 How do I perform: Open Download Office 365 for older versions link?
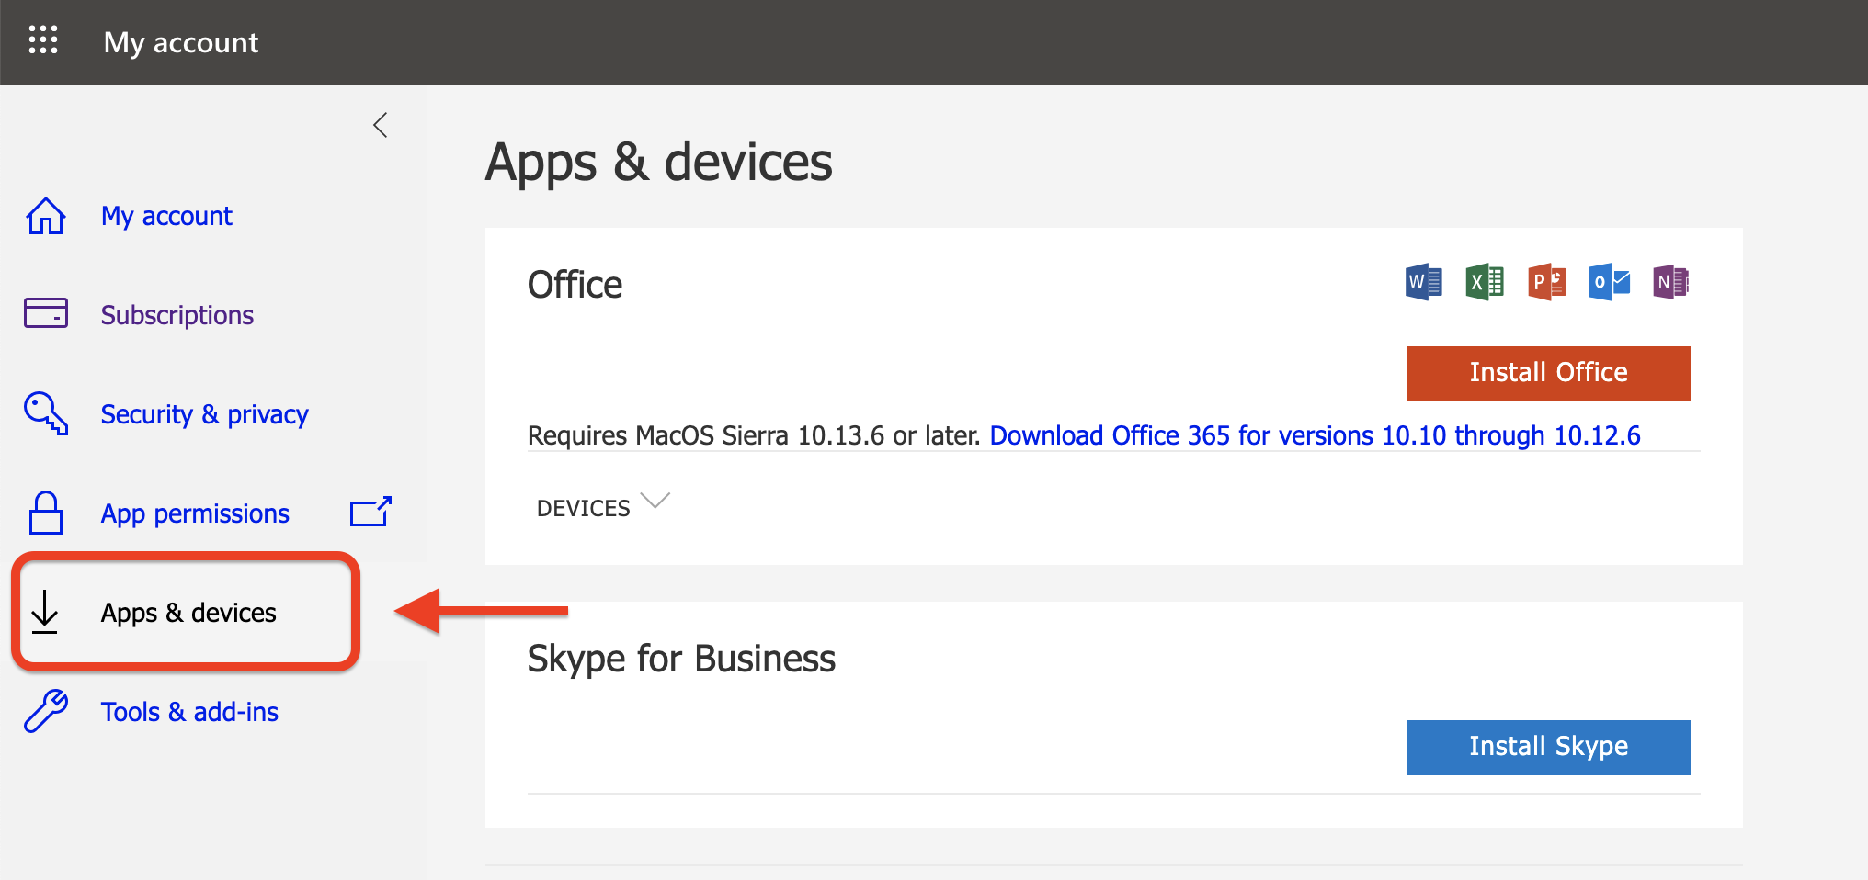[1315, 435]
